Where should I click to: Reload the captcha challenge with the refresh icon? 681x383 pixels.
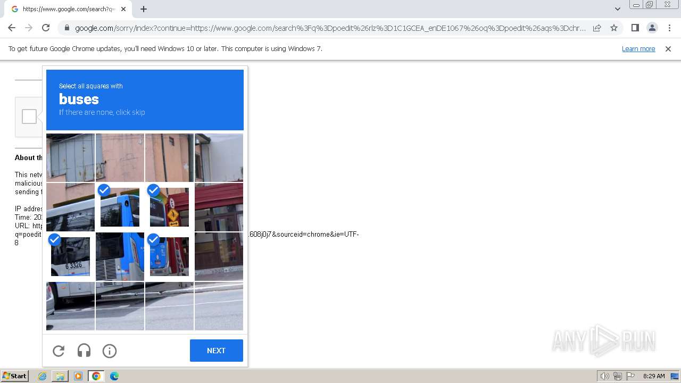(59, 351)
